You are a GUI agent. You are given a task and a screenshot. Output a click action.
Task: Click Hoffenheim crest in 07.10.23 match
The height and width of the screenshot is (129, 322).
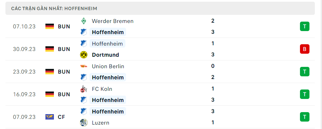point(84,32)
